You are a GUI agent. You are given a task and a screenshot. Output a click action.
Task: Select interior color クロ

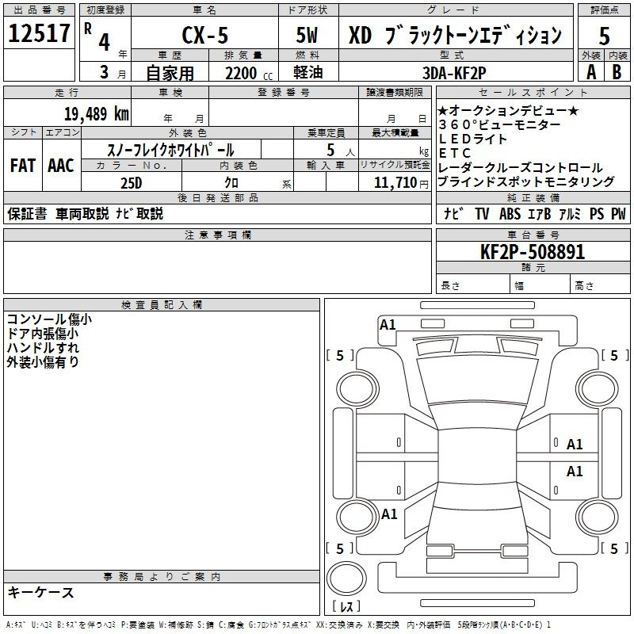[231, 183]
